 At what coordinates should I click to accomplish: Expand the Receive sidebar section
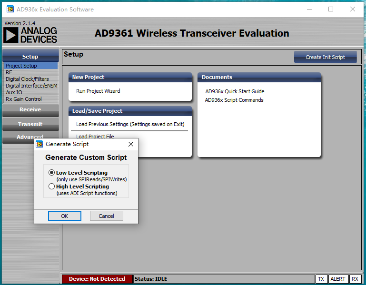click(x=30, y=109)
